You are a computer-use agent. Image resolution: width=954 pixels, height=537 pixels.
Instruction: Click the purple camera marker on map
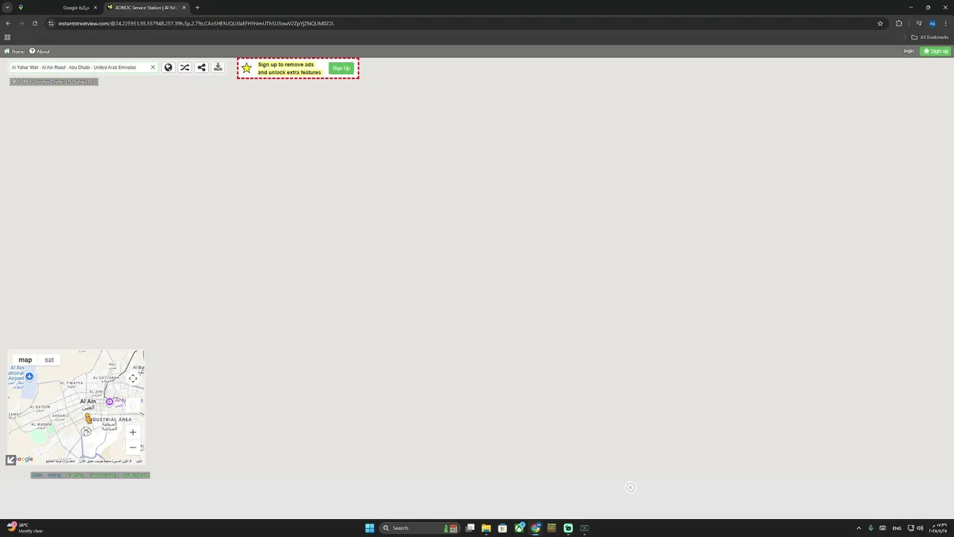coord(110,401)
